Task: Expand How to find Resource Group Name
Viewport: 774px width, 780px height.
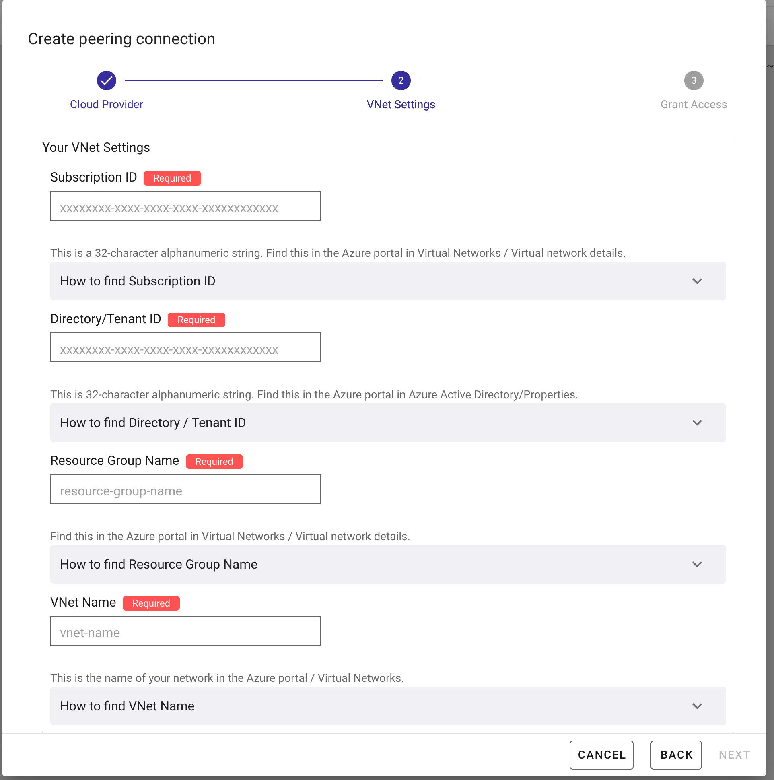Action: (x=387, y=564)
